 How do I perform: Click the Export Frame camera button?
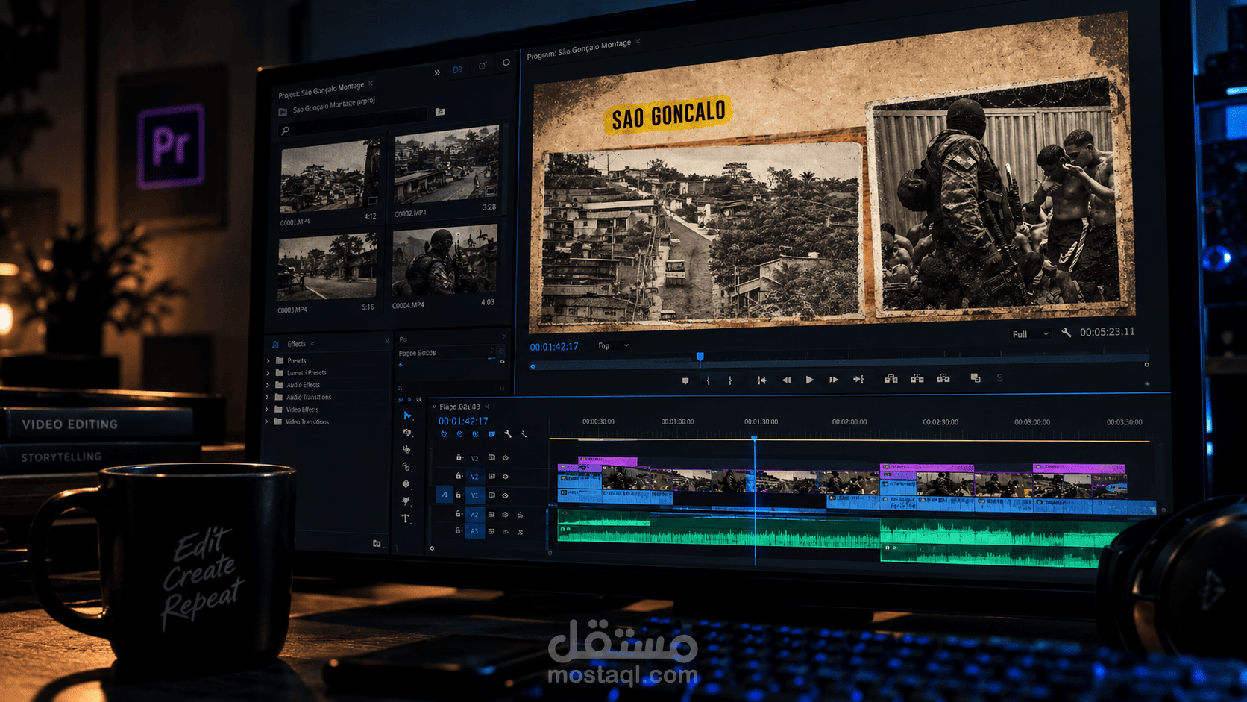tap(943, 378)
